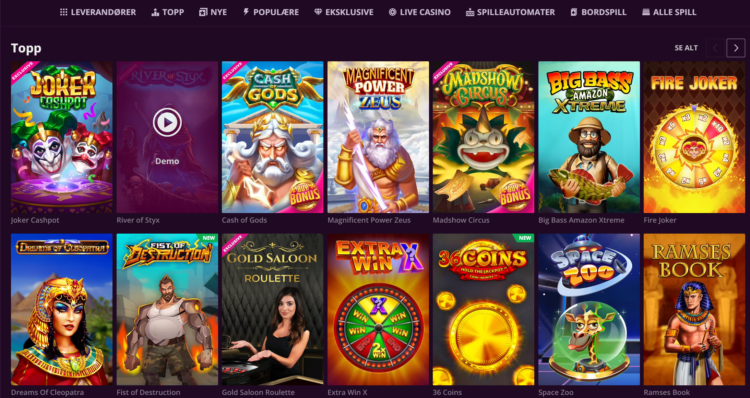This screenshot has height=398, width=750.
Task: Click the SE ALT link
Action: coord(686,48)
